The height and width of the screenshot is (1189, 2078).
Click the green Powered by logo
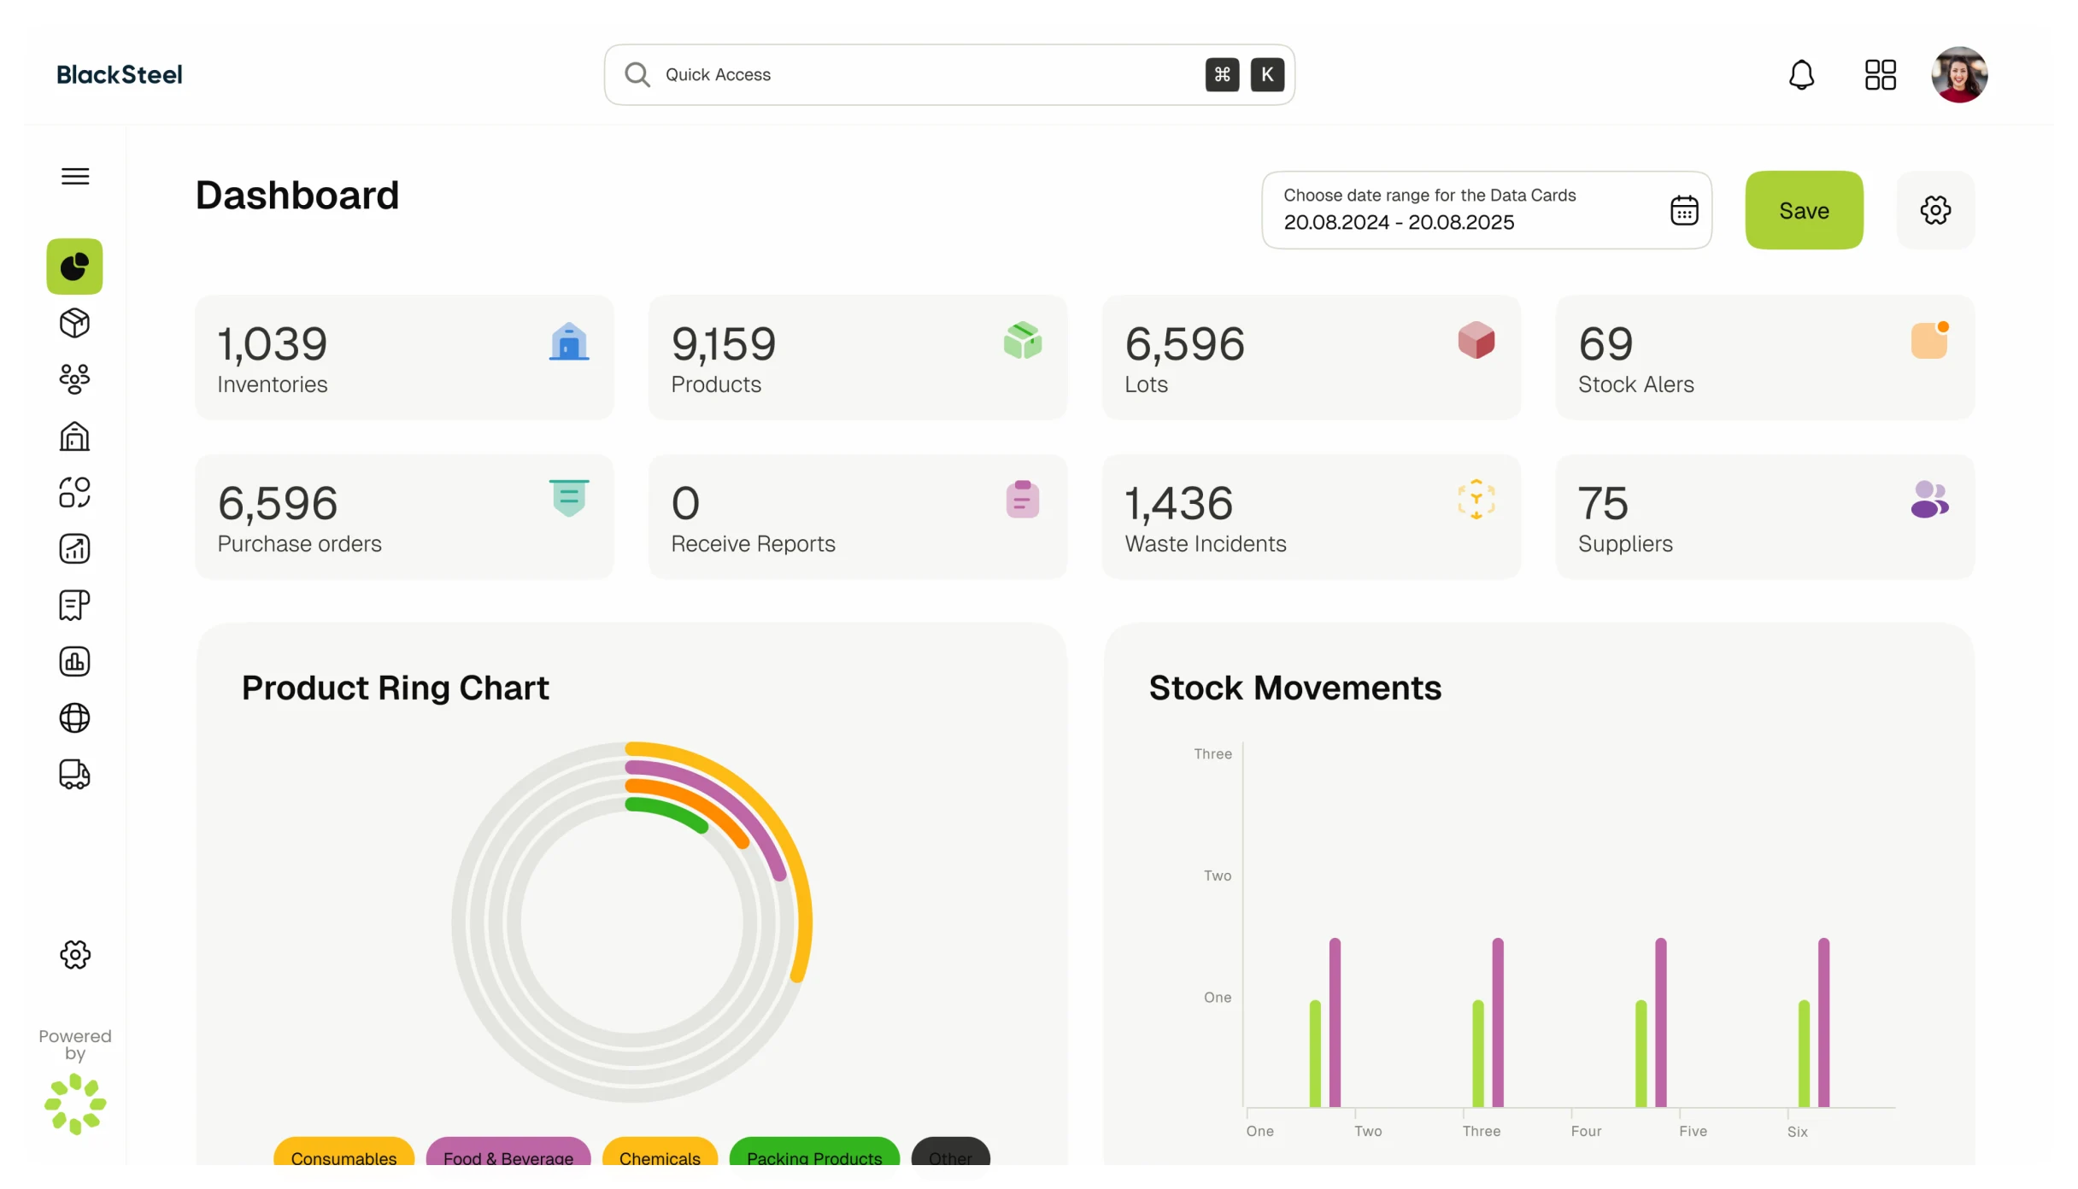[x=75, y=1104]
